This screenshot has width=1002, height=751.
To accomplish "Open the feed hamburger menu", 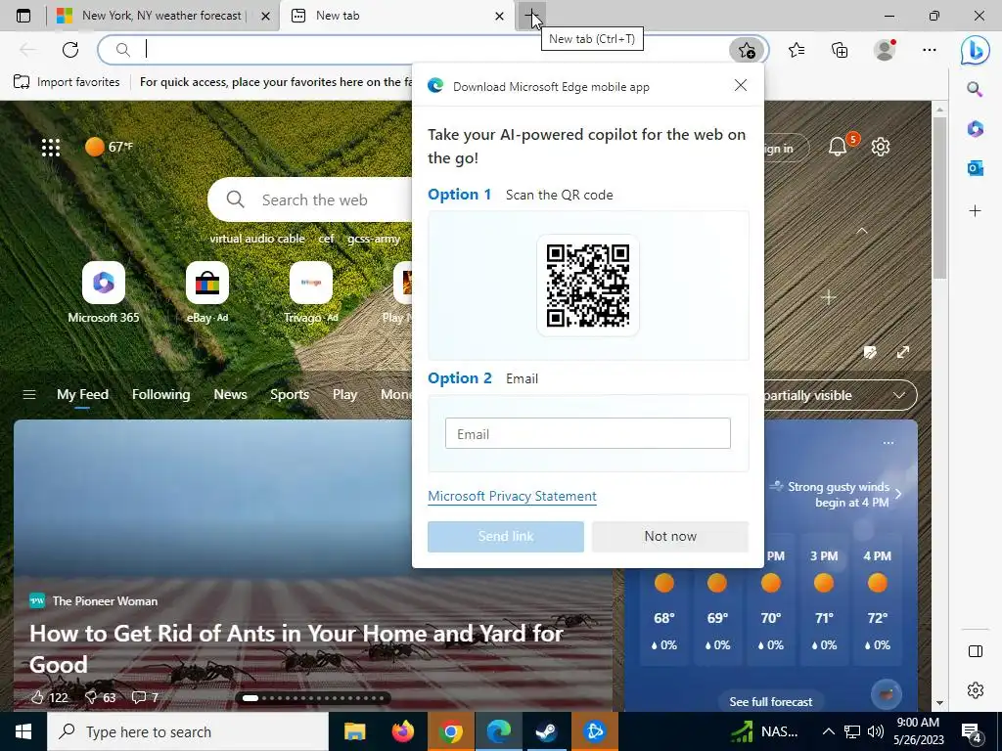I will (29, 395).
